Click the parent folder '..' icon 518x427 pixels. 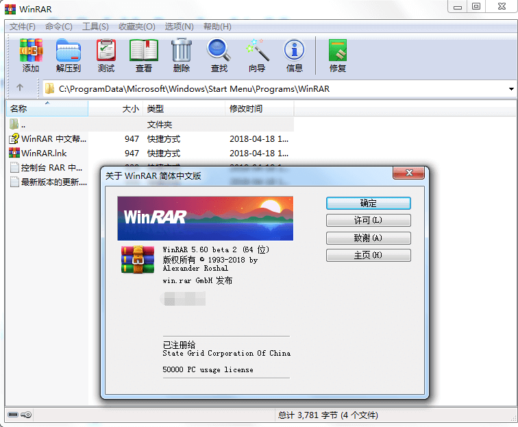[14, 124]
